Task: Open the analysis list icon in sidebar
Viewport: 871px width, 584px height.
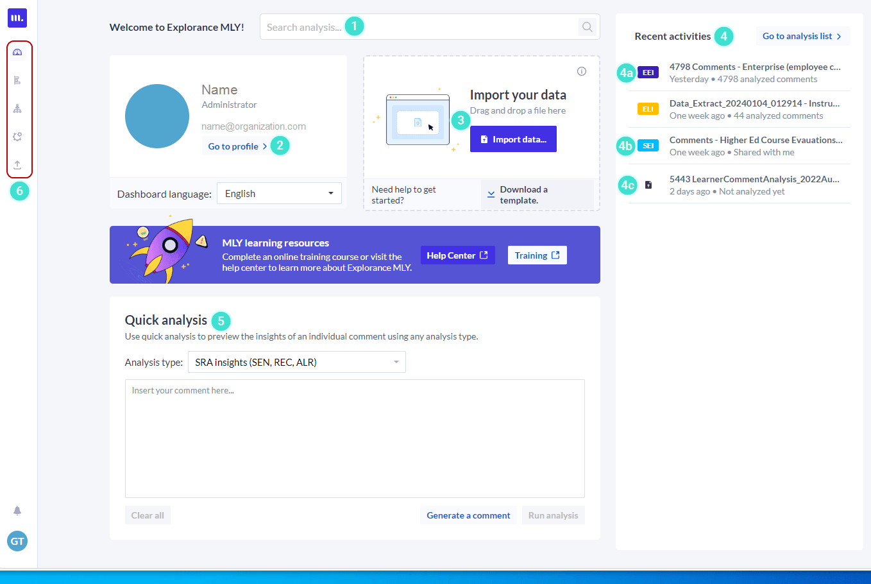Action: coord(17,80)
